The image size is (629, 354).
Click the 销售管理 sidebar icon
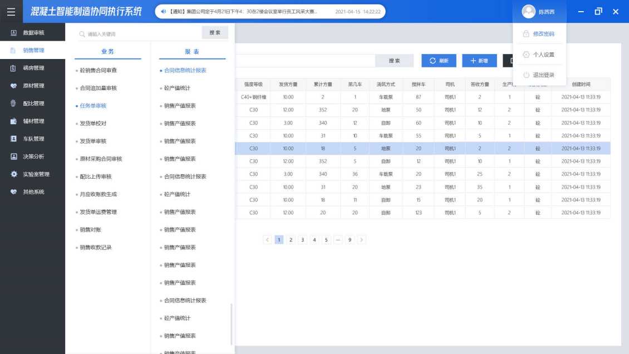pyautogui.click(x=13, y=50)
